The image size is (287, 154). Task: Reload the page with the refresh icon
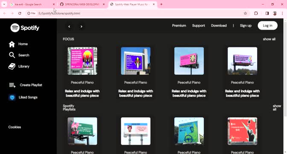[20, 13]
